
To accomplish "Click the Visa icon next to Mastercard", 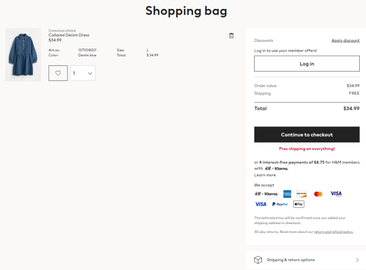I will (336, 194).
